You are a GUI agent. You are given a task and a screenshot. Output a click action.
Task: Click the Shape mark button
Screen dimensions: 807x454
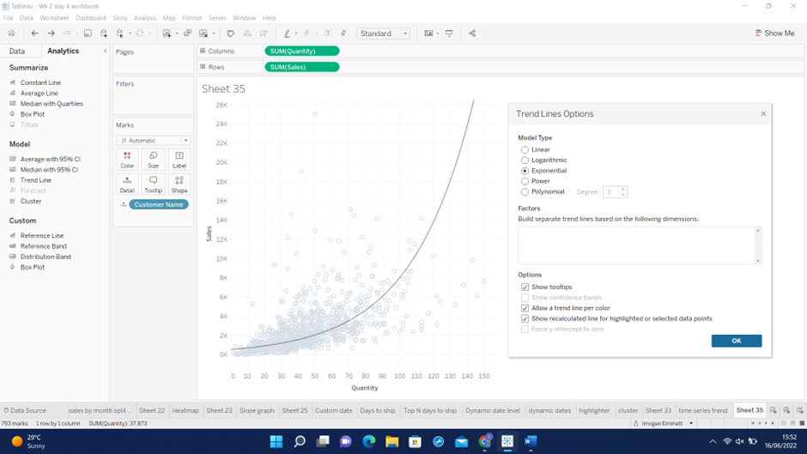coord(179,185)
